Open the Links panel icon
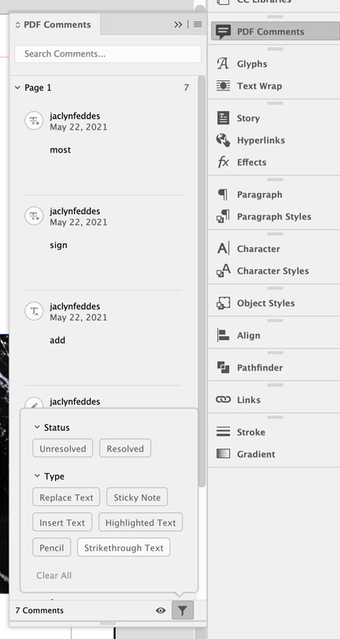This screenshot has height=639, width=340. pyautogui.click(x=223, y=400)
